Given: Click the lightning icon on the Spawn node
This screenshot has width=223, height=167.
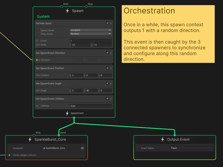Looking at the screenshot, I should [x=67, y=11].
